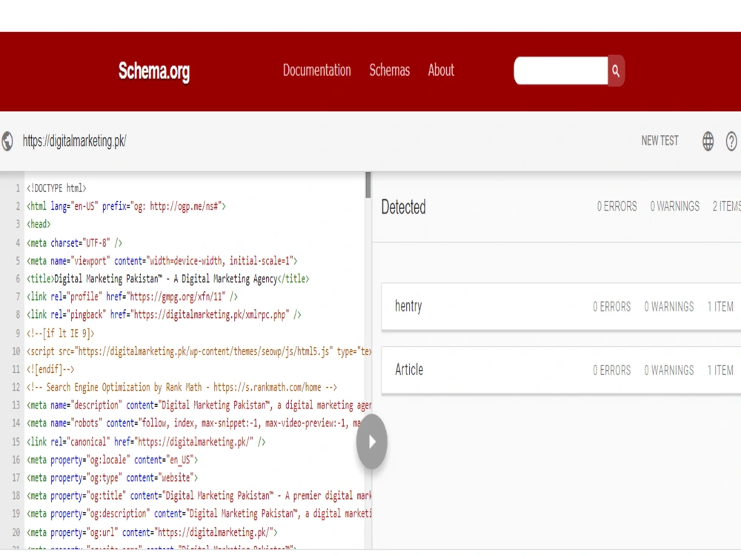Click the link rel="canonical" code line

(146, 442)
